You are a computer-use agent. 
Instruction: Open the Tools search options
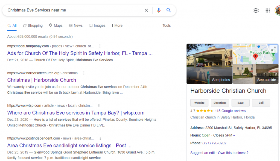(x=167, y=26)
